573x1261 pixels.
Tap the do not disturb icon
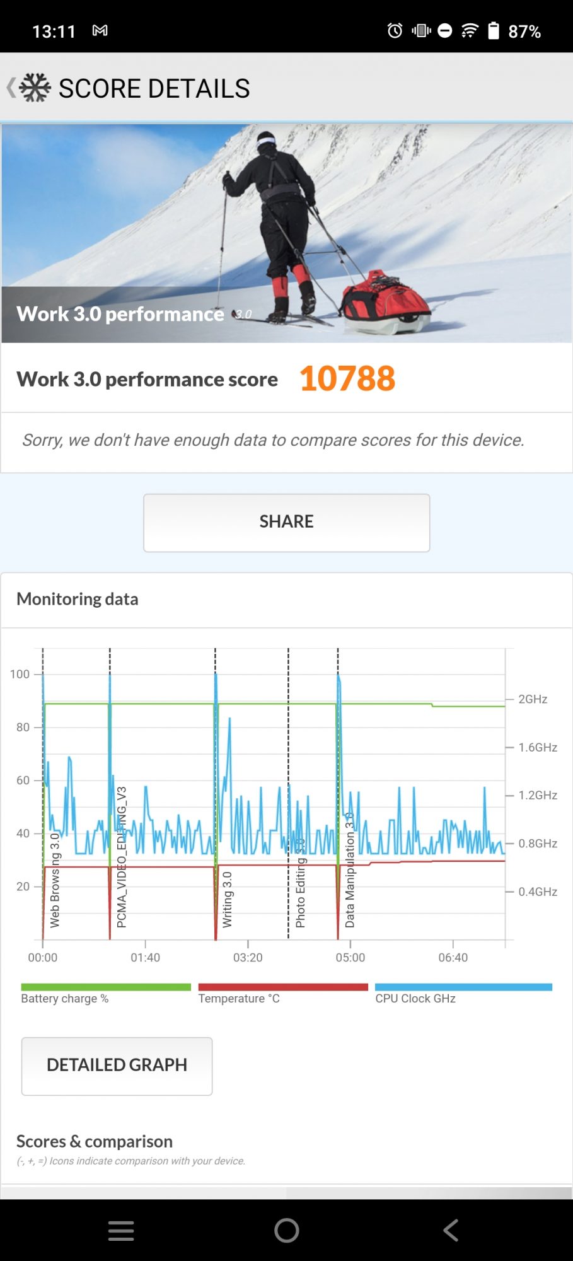pos(445,30)
